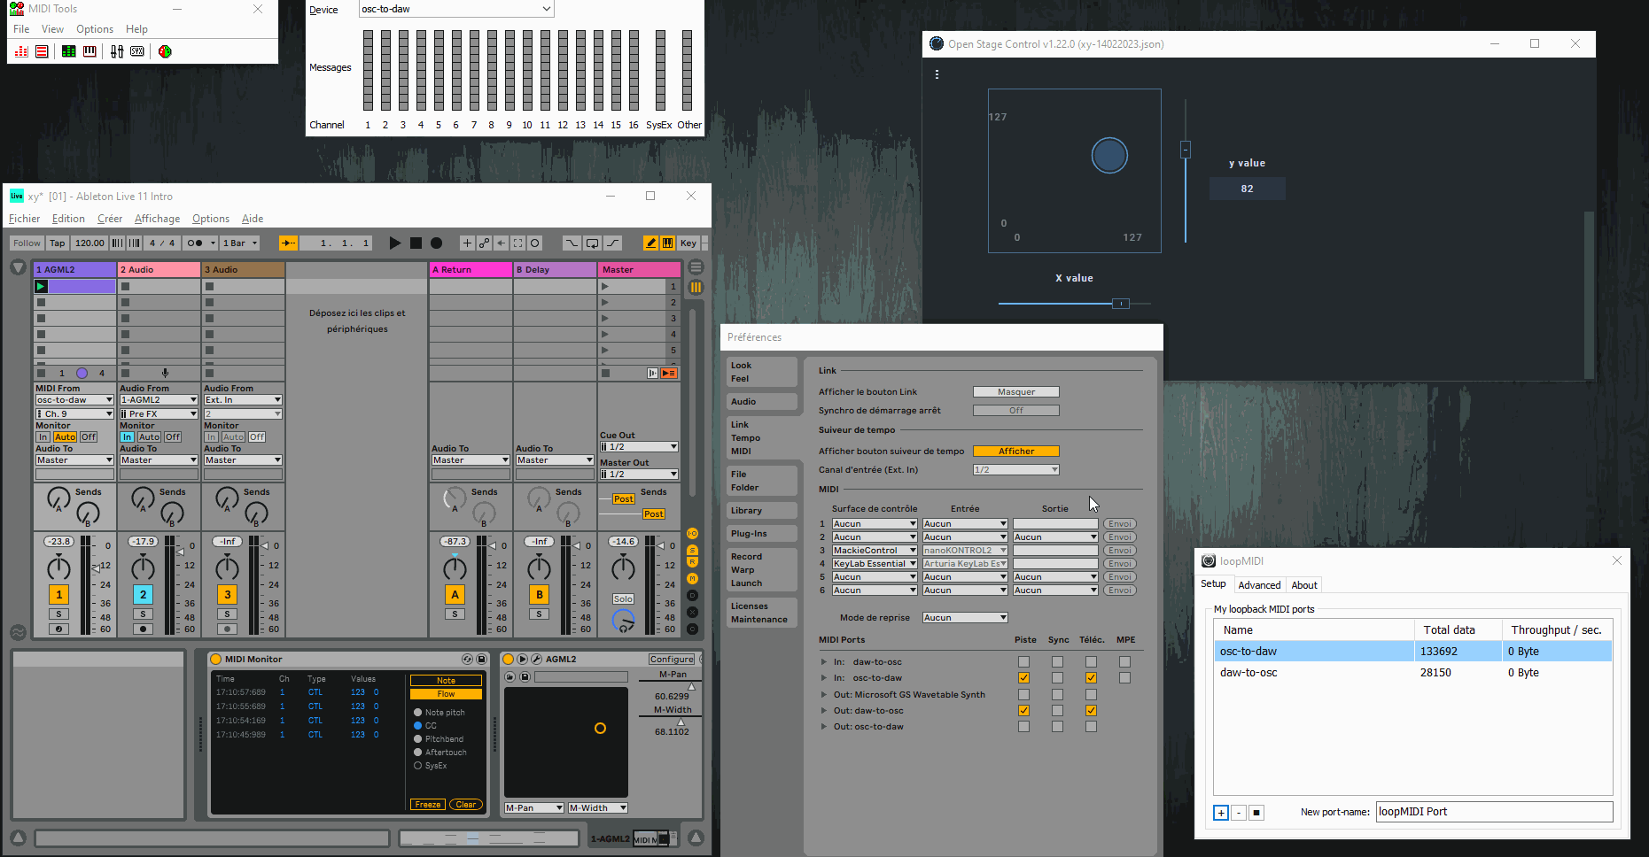Click the red level bars icon in MIDI Tools
Image resolution: width=1649 pixels, height=857 pixels.
(x=21, y=51)
